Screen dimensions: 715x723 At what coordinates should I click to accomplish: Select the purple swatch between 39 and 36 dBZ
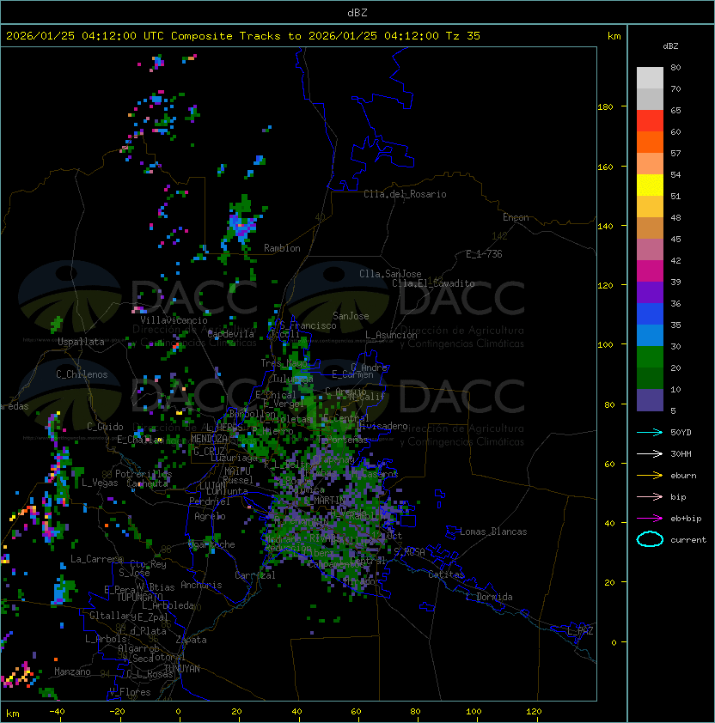(650, 293)
